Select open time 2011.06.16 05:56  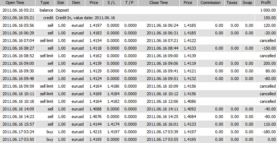(x=18, y=25)
